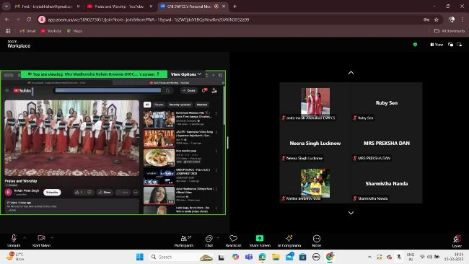Click Create button in shared YouTube header

(189, 90)
